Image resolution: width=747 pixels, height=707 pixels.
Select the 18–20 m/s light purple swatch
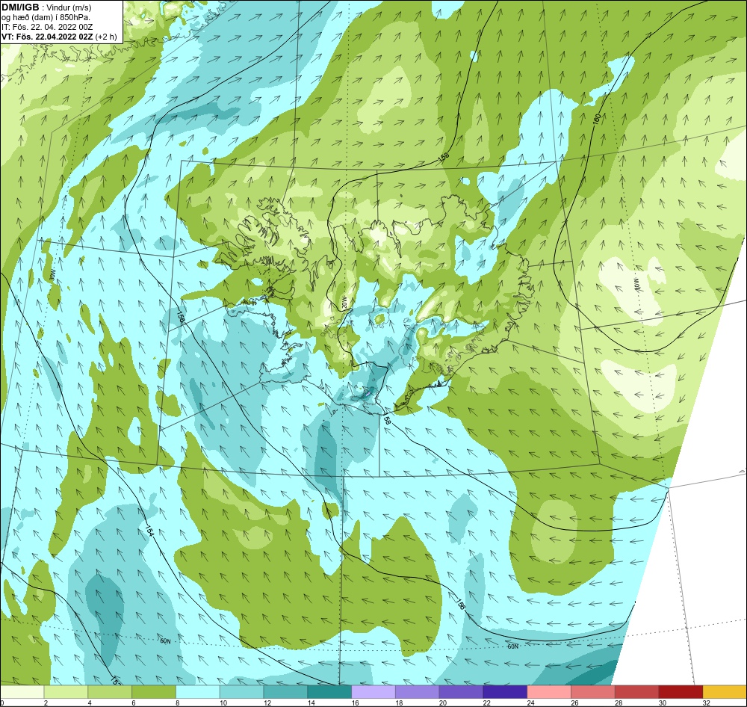pos(418,692)
